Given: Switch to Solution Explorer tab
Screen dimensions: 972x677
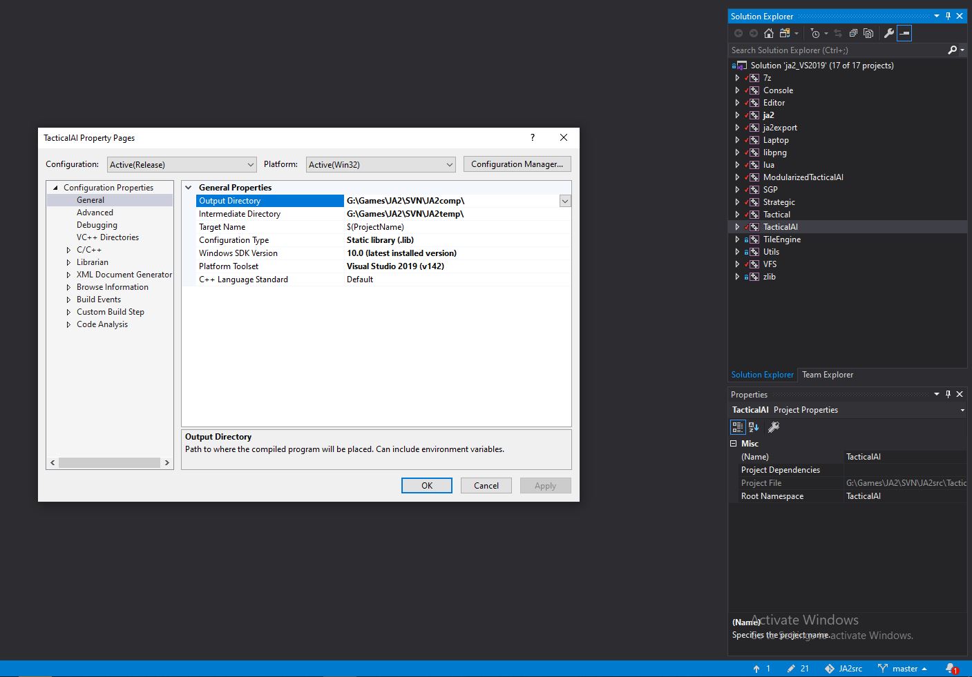Looking at the screenshot, I should click(x=763, y=375).
